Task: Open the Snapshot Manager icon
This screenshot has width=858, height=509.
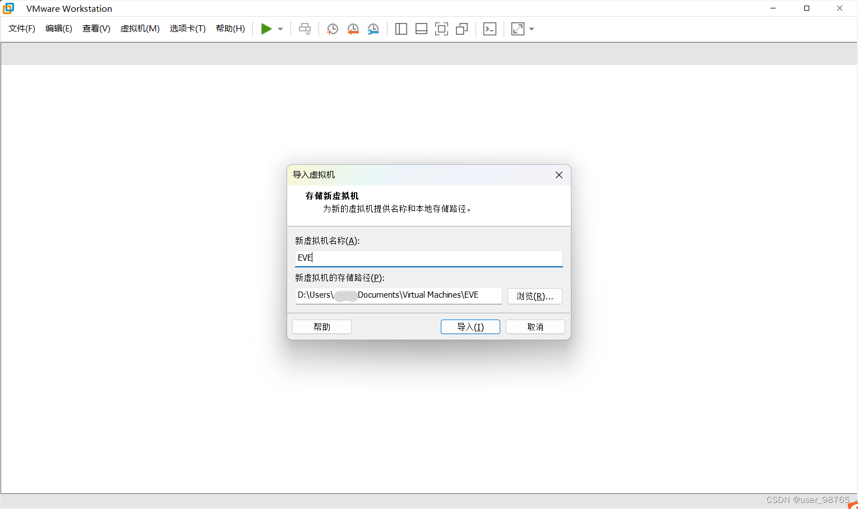Action: pyautogui.click(x=373, y=29)
